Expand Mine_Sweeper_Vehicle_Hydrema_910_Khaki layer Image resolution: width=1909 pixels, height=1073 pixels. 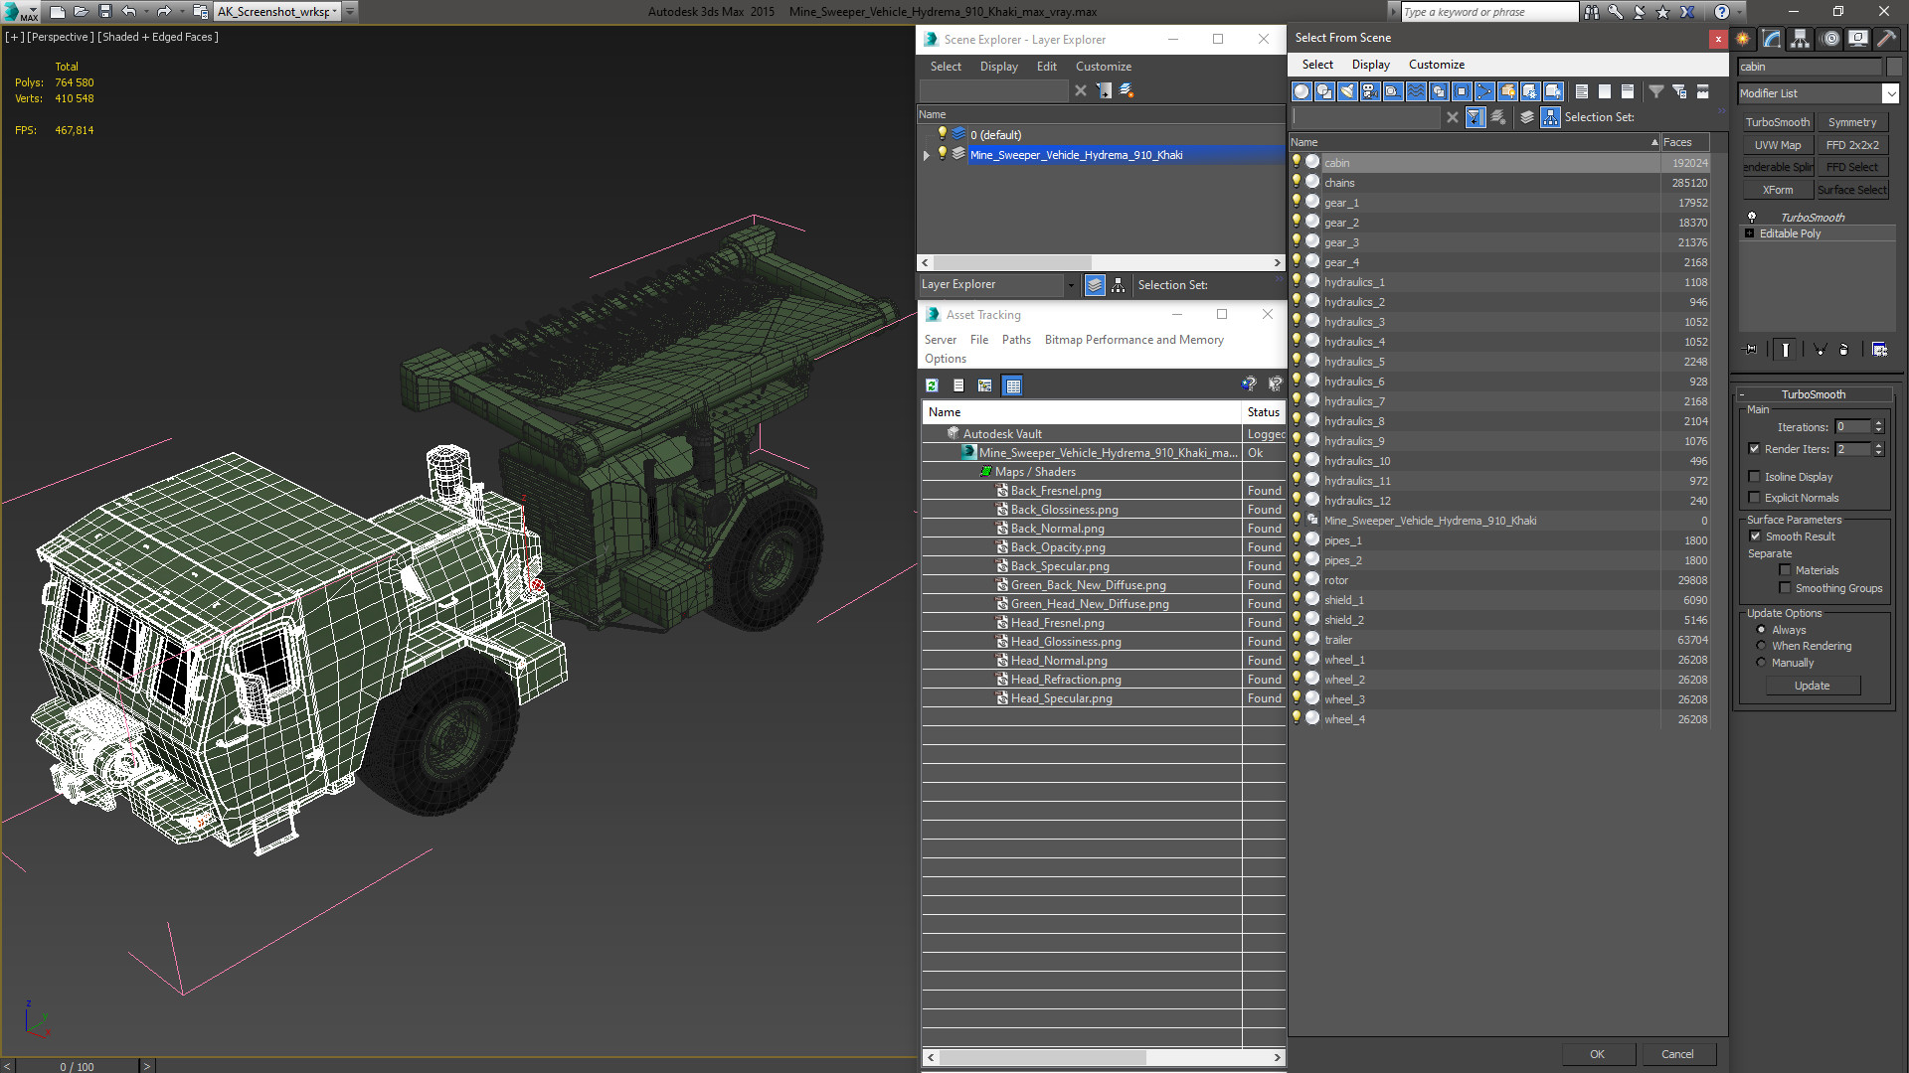[927, 155]
